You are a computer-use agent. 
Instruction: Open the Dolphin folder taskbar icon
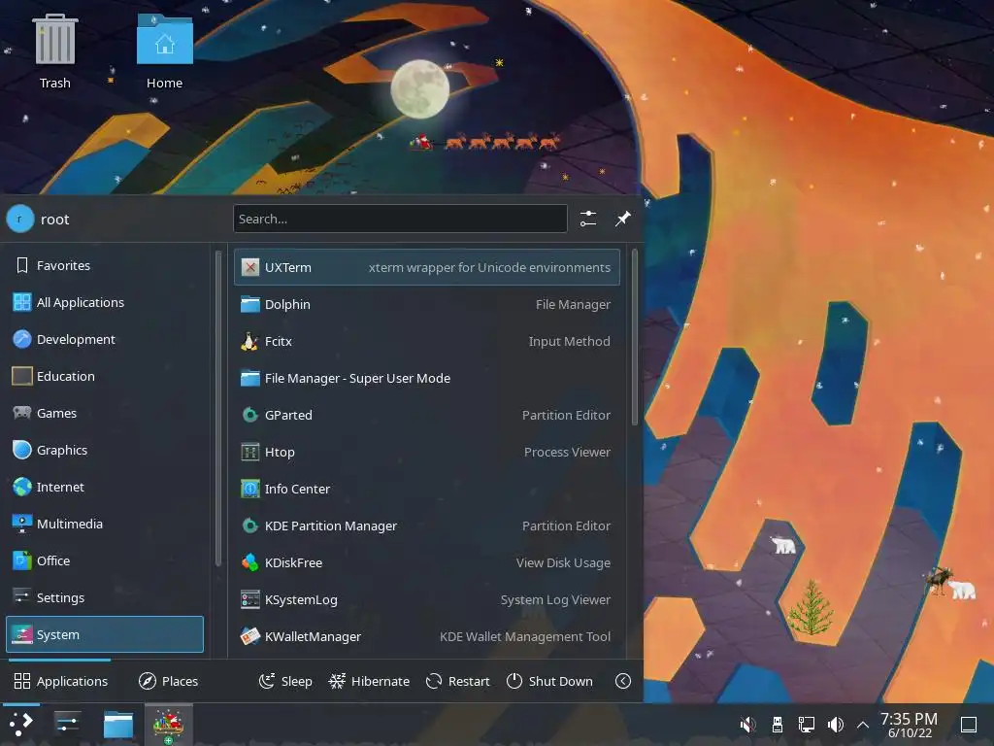pyautogui.click(x=117, y=724)
